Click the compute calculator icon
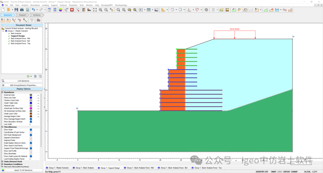The width and height of the screenshot is (323, 173). [83, 10]
